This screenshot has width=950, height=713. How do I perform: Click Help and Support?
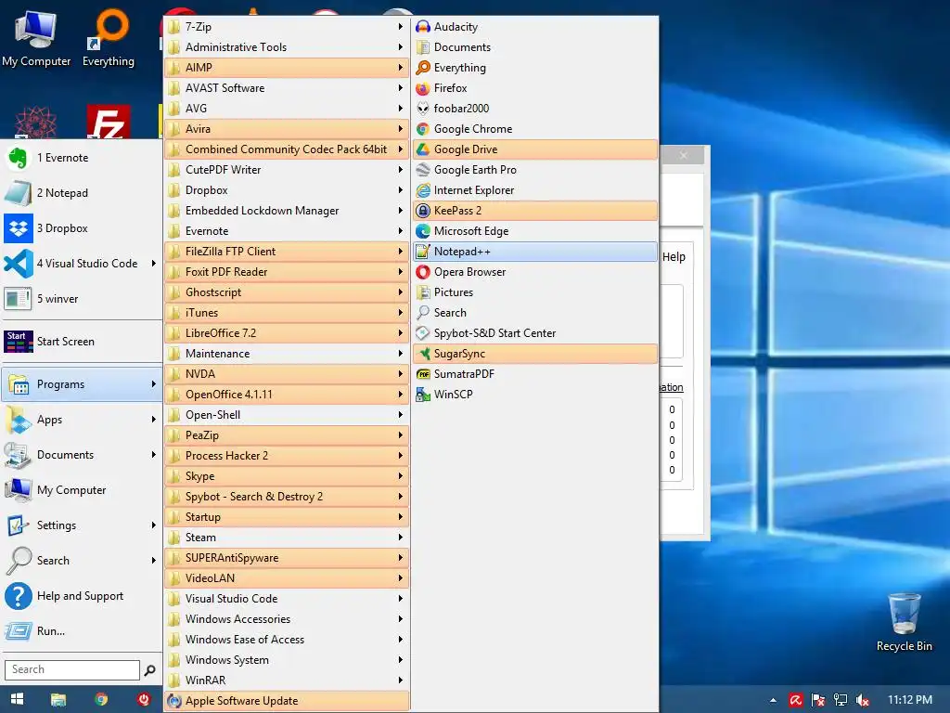click(82, 596)
